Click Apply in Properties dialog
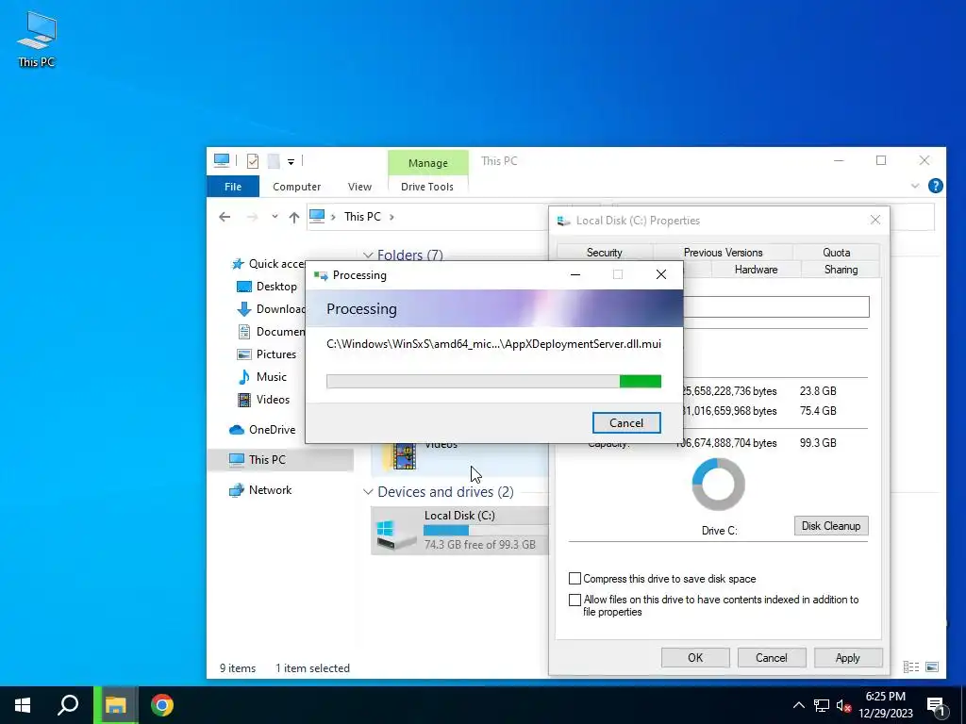Screen dimensions: 966x724 [x=848, y=657]
